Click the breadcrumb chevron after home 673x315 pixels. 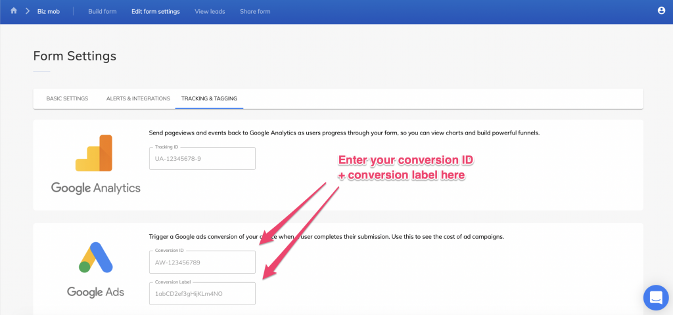click(x=28, y=11)
